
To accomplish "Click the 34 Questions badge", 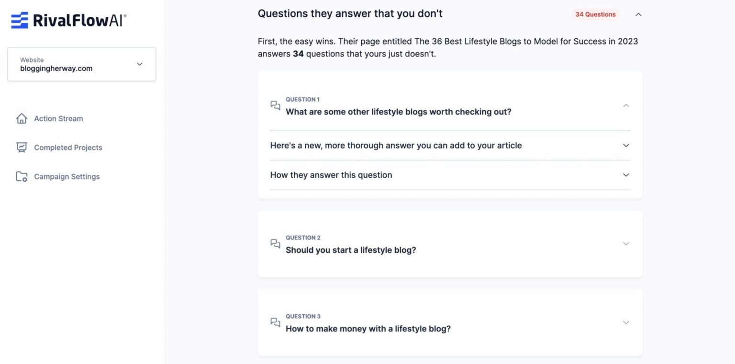I will tap(595, 14).
